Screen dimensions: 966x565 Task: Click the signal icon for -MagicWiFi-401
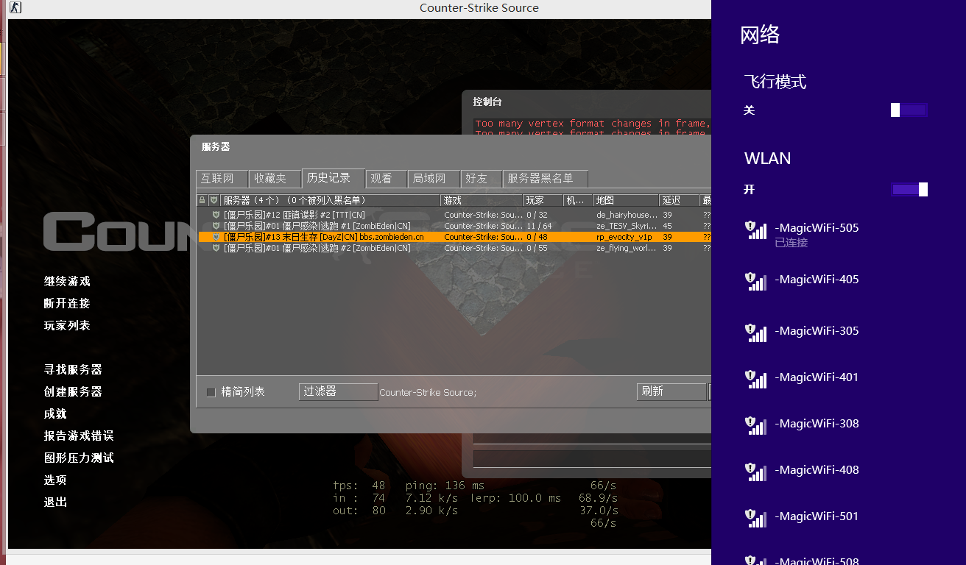(755, 379)
